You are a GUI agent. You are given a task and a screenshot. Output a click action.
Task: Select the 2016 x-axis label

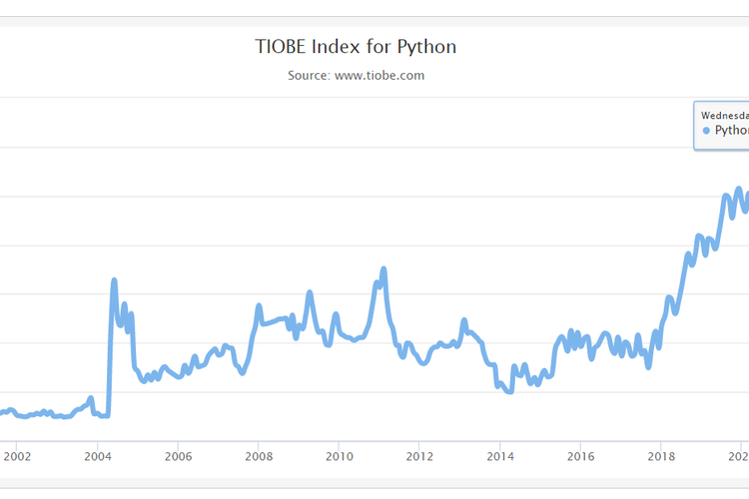pos(580,457)
